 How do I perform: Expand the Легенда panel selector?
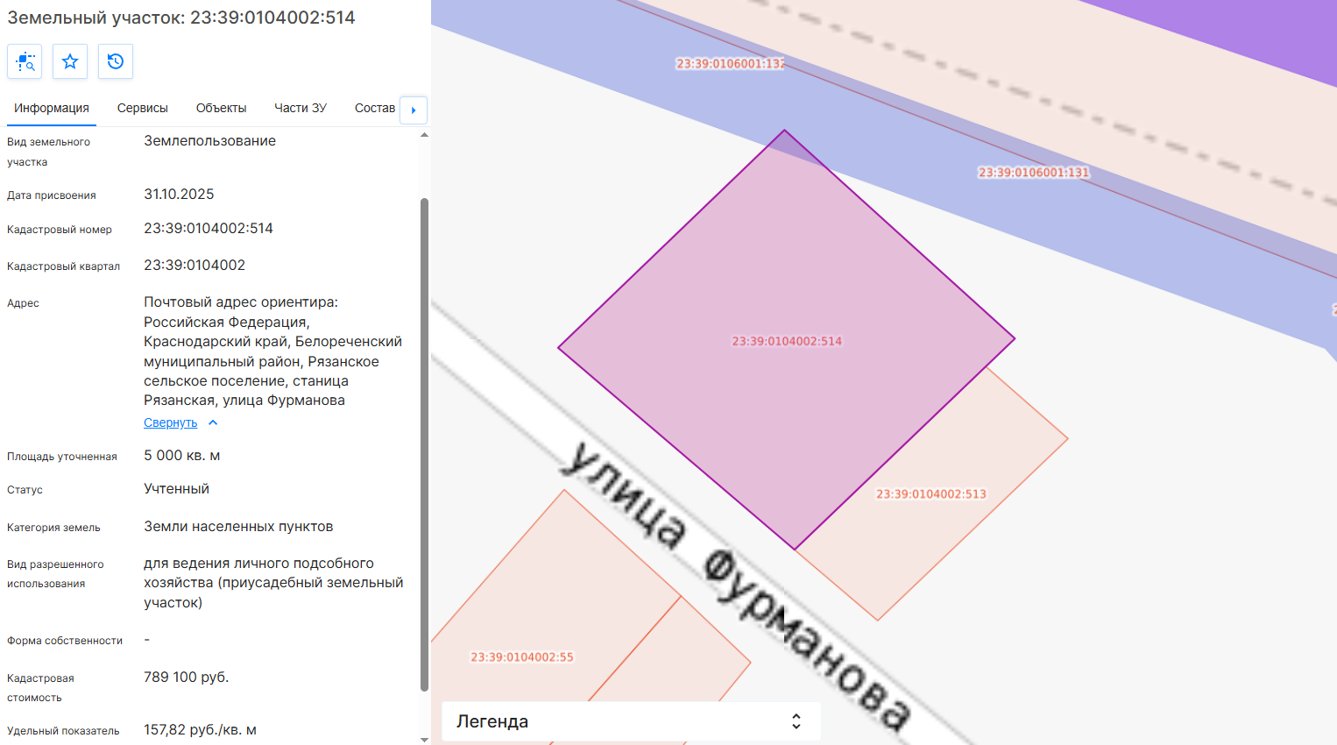pyautogui.click(x=631, y=721)
